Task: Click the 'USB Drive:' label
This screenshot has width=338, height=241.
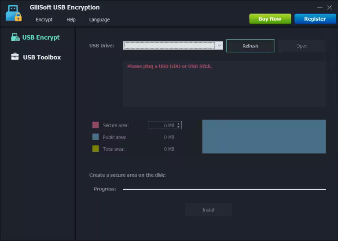Action: click(102, 46)
